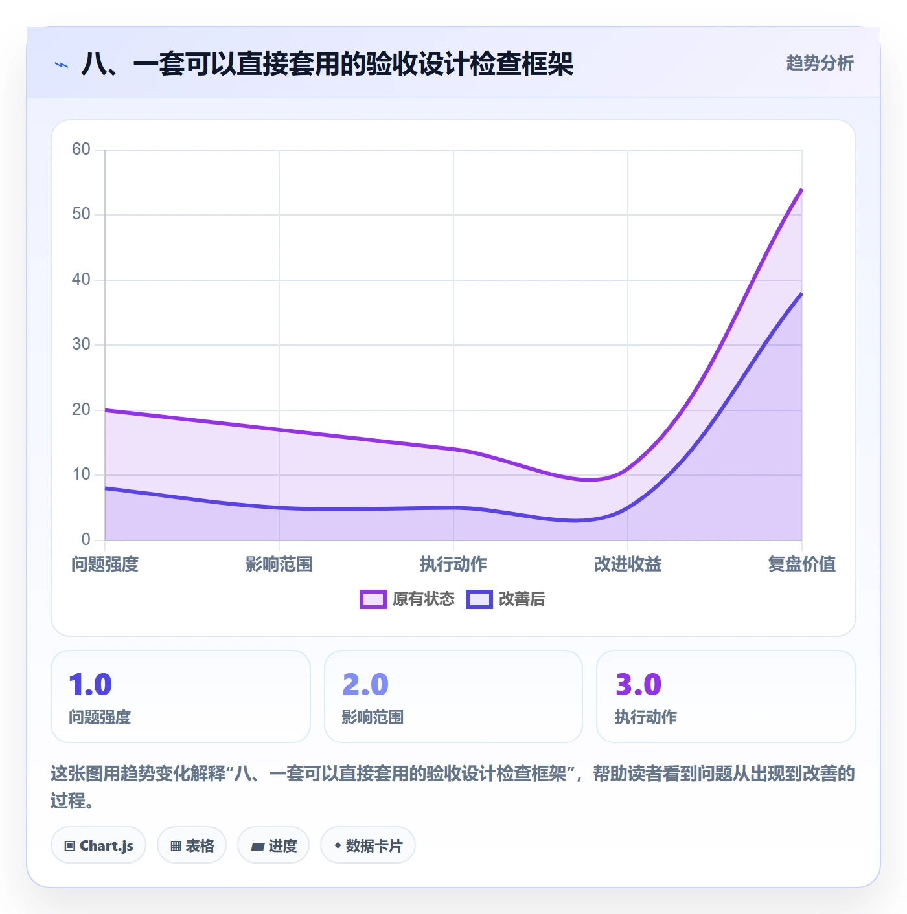Click the Chart.js tag icon
The image size is (907, 914).
tap(70, 845)
